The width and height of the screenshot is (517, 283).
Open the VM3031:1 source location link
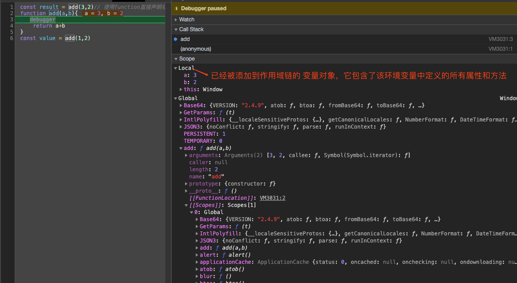tap(500, 49)
